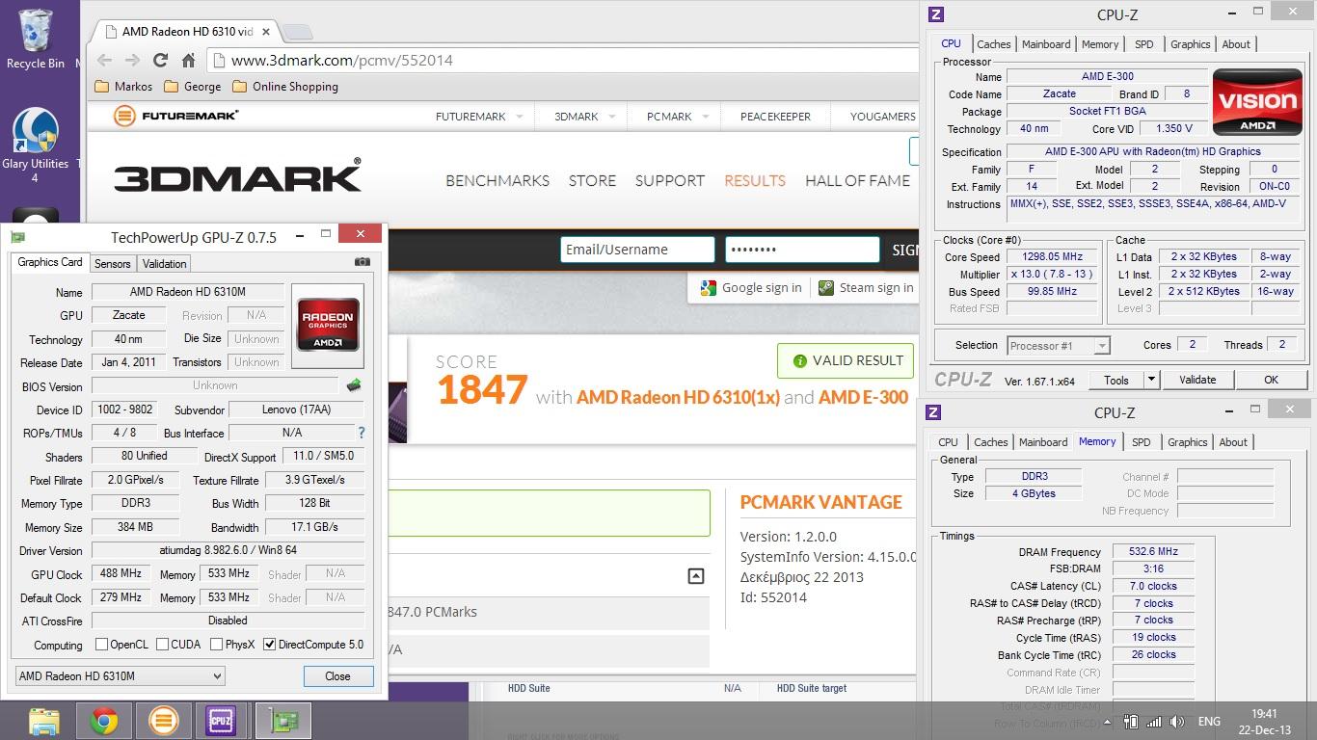Open SPD tab in top CPU-Z window
Viewport: 1317px width, 740px height.
tap(1143, 44)
